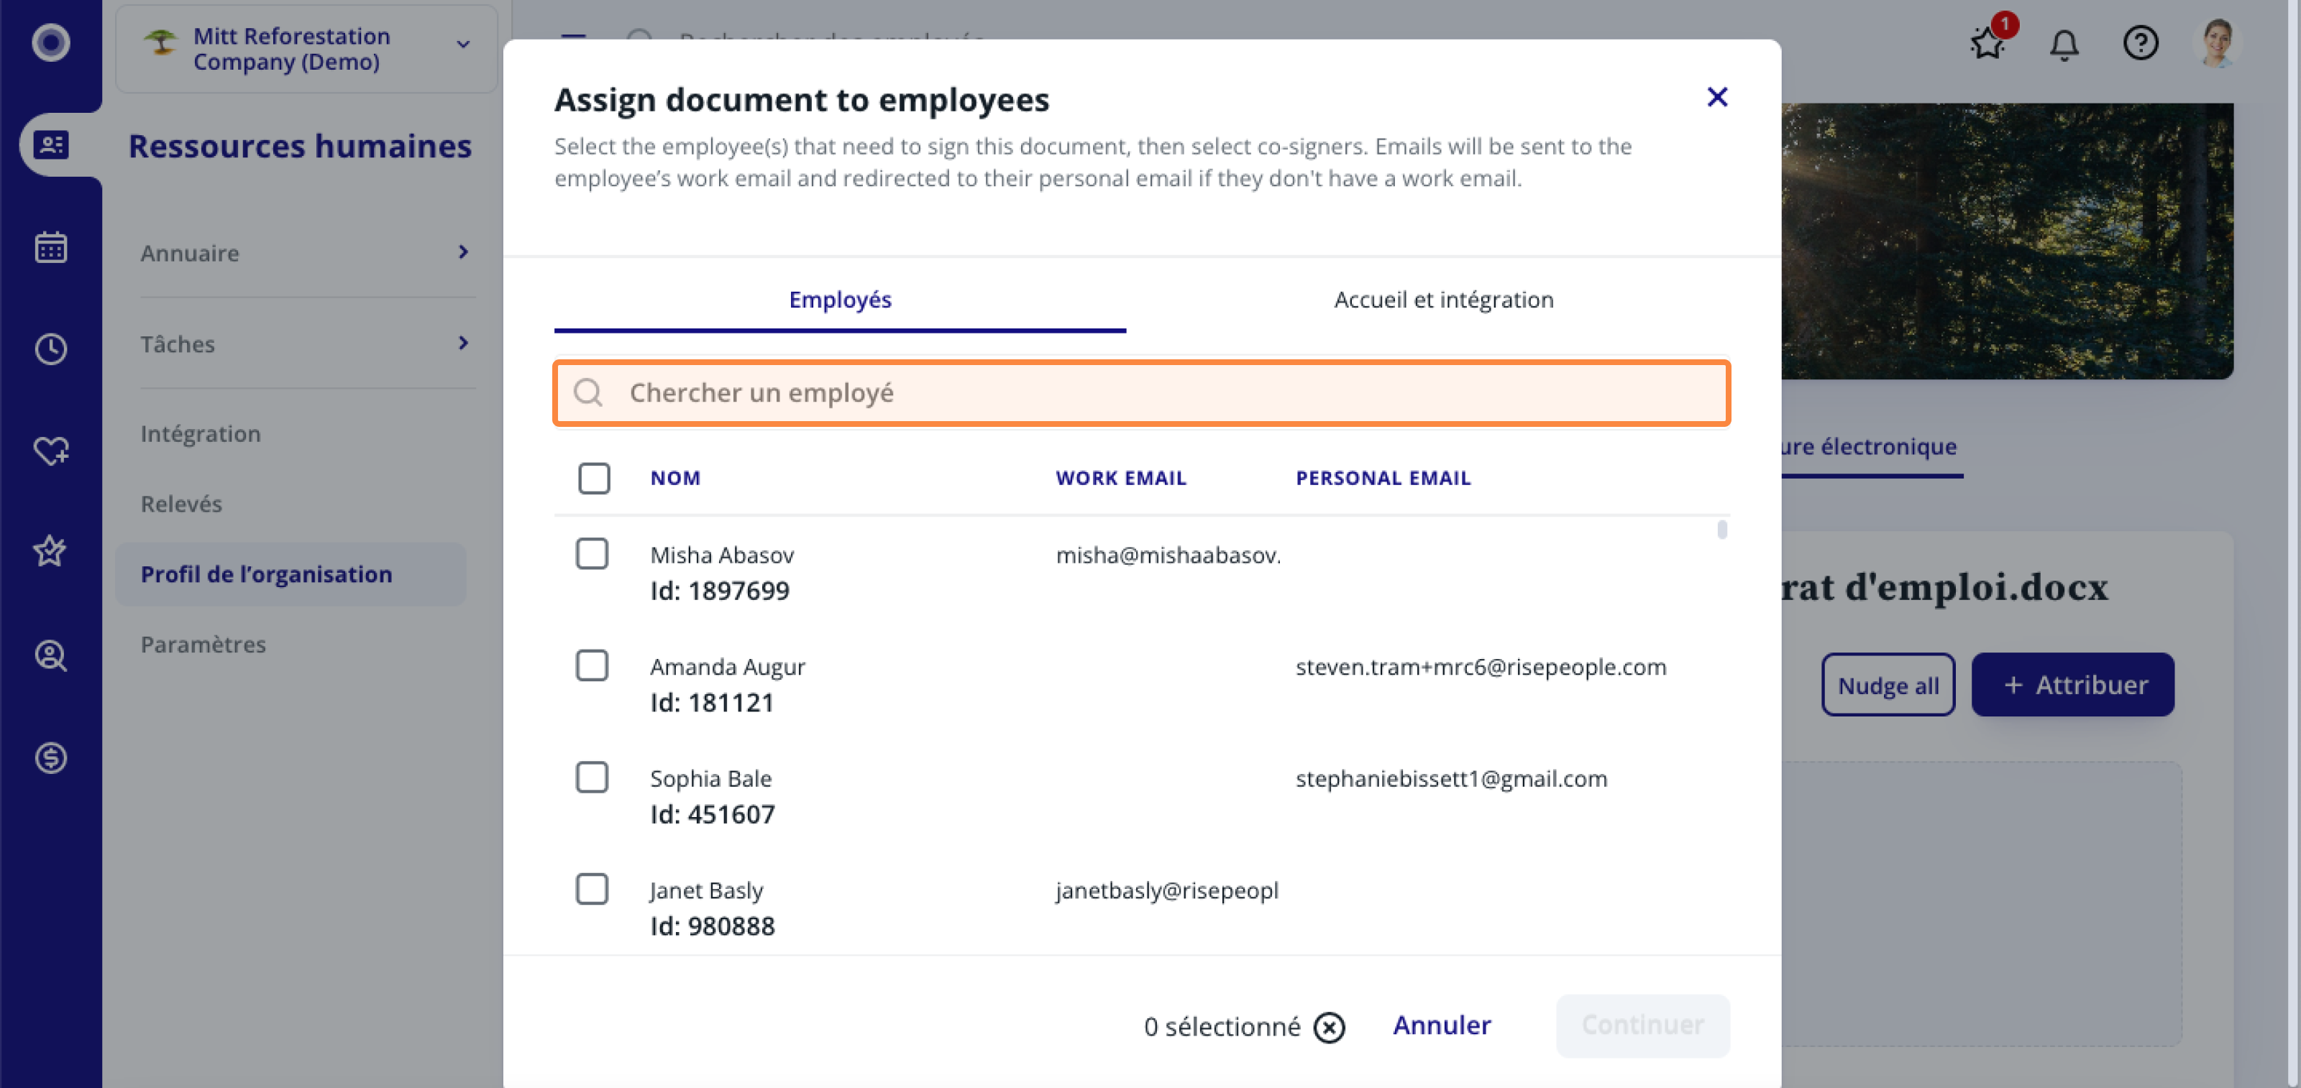This screenshot has width=2301, height=1088.
Task: Click Id: 1897699 text
Action: click(x=720, y=591)
